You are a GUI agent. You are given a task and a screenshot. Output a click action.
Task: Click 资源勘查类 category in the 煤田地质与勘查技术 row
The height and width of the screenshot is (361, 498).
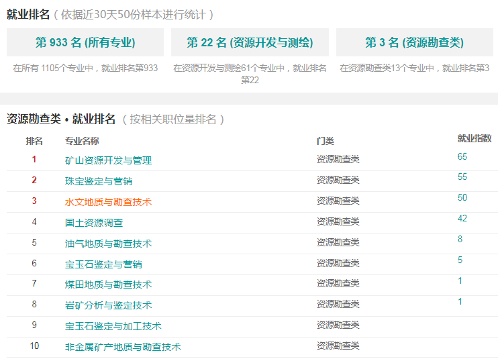(x=338, y=284)
